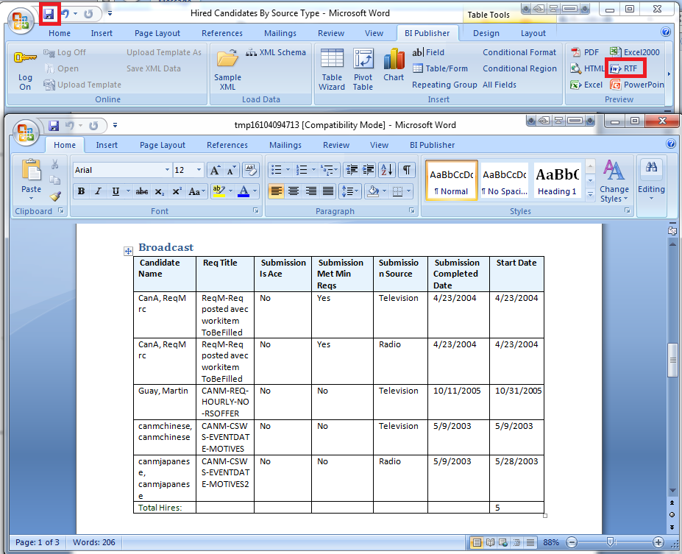Open Font dialog launcher

pos(256,211)
